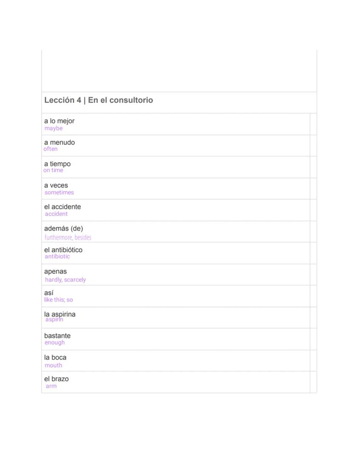Click the term "a veces"
351x454 pixels.
click(56, 185)
